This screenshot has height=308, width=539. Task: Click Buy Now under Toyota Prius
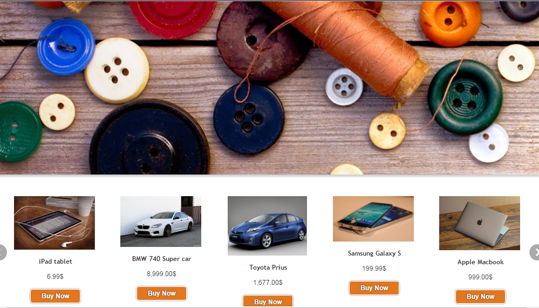click(268, 301)
